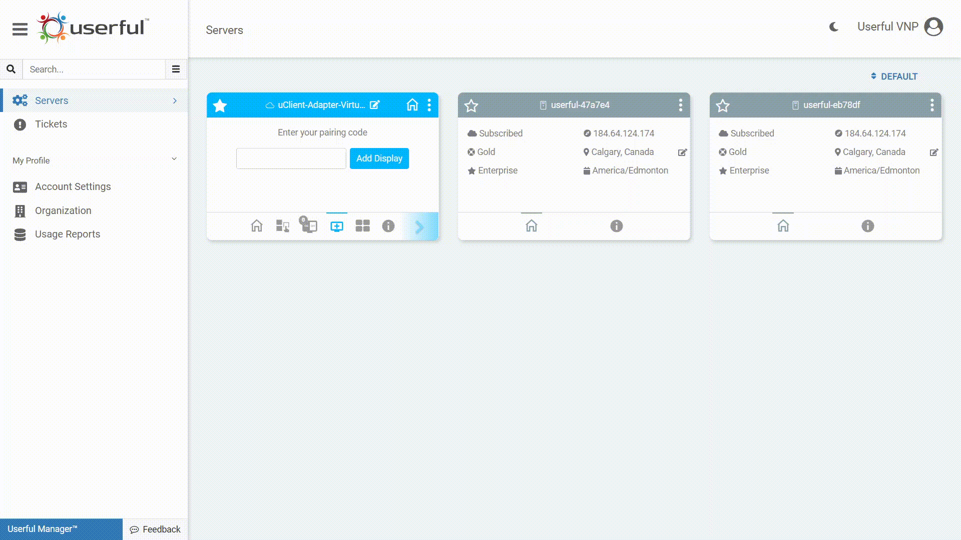Click the userful-eb78df server title
The image size is (961, 540).
pyautogui.click(x=832, y=105)
